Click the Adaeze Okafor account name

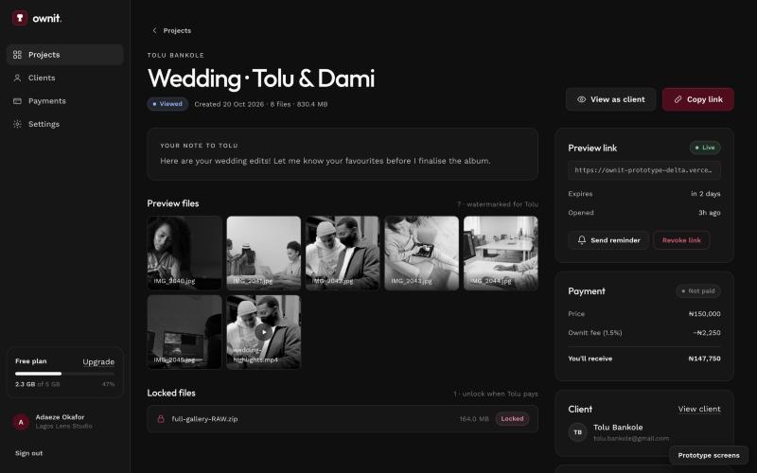pos(60,417)
